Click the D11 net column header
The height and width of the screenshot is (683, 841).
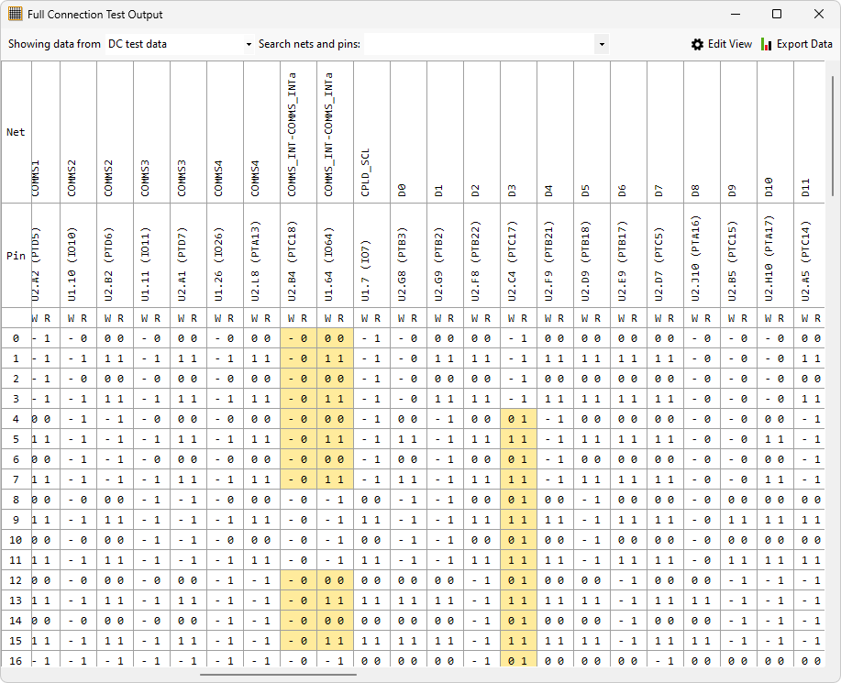point(806,188)
